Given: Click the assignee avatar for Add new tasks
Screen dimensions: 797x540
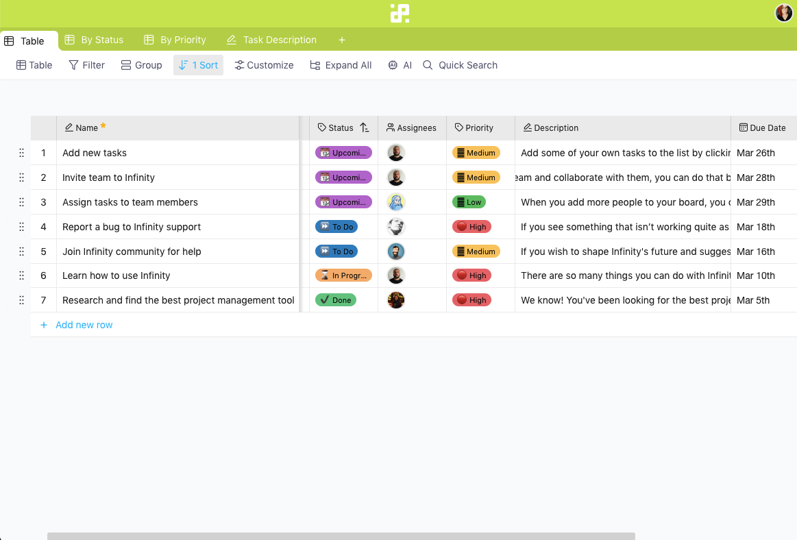Looking at the screenshot, I should (396, 153).
